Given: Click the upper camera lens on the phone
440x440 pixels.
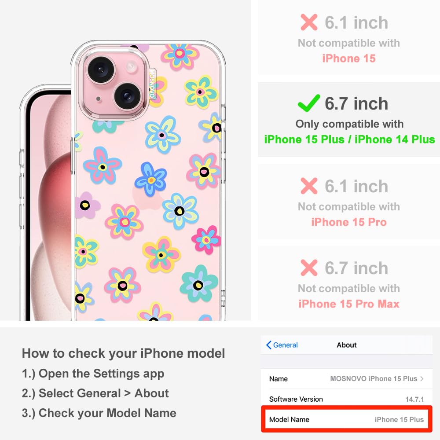Looking at the screenshot, I should click(x=101, y=70).
